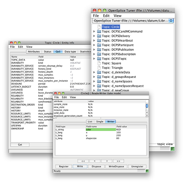184x184 pixels.
Task: Click the Get button
Action: click(x=20, y=144)
